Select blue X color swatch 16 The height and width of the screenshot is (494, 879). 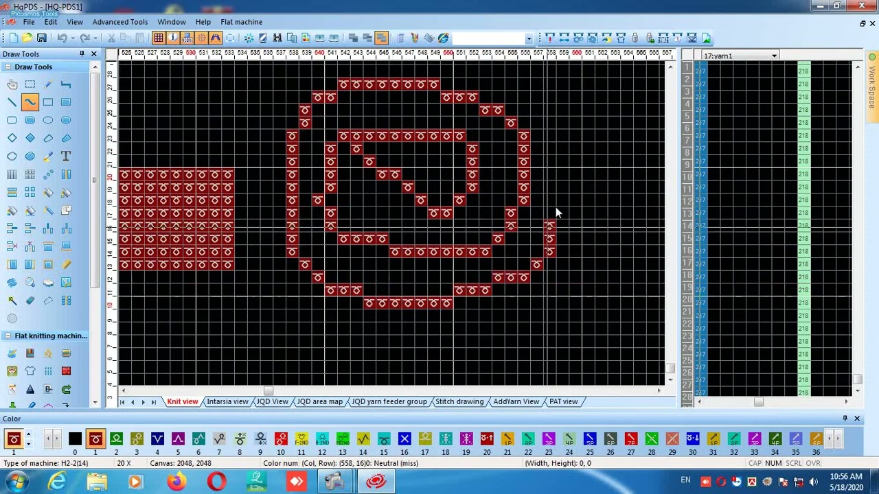point(404,439)
